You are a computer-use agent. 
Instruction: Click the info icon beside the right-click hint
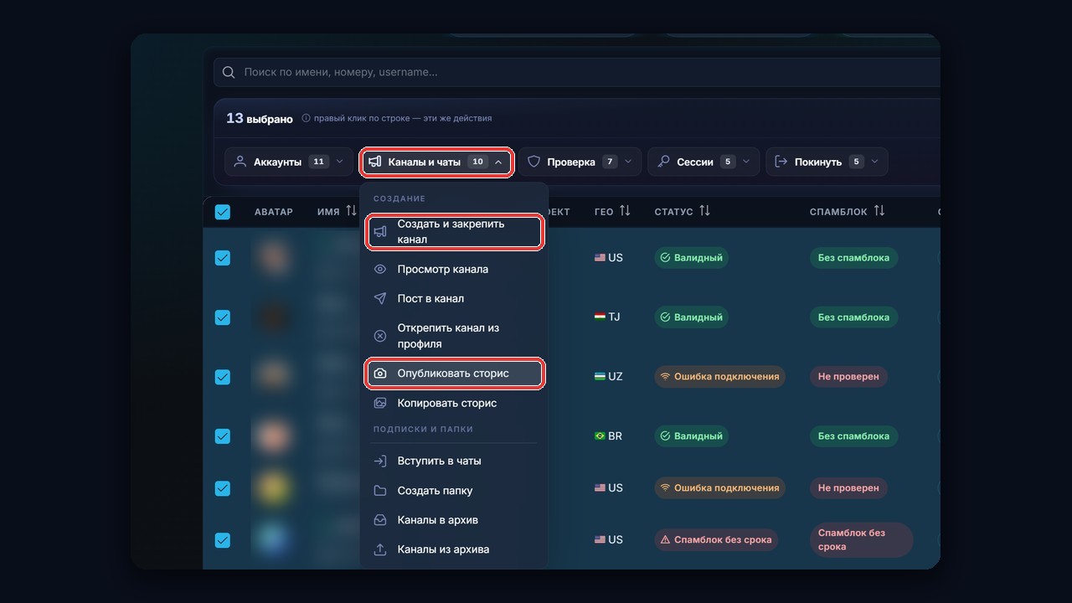(306, 119)
